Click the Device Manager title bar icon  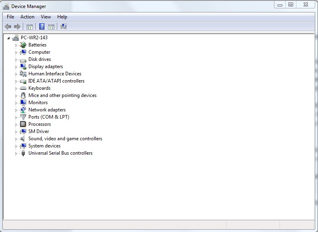click(x=6, y=6)
